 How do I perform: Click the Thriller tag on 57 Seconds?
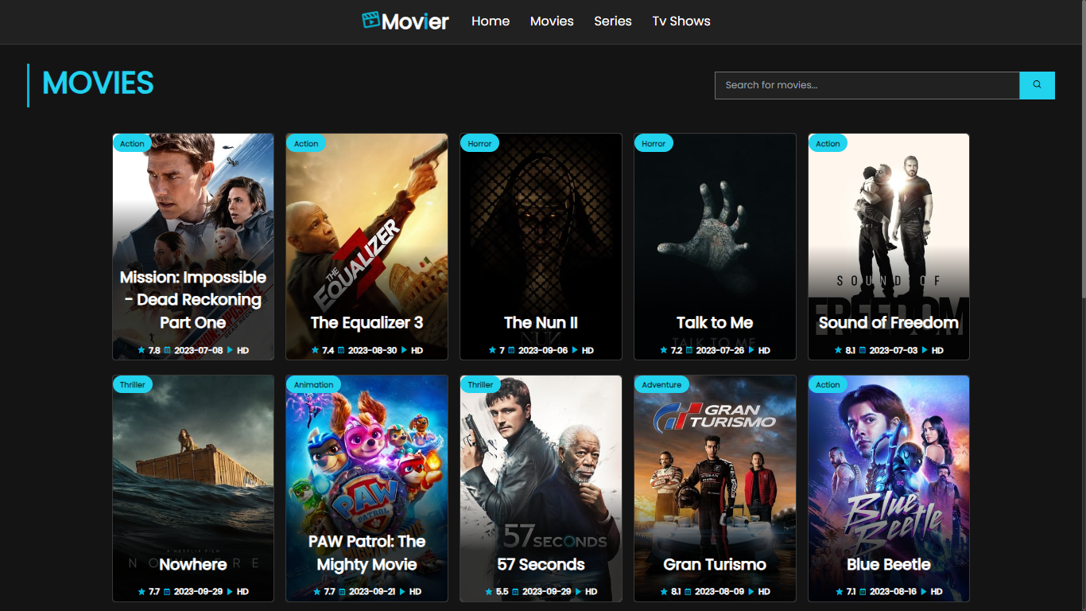point(480,384)
